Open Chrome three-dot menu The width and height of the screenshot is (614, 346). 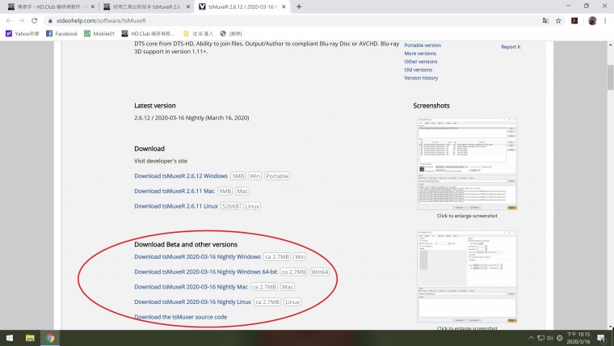606,20
